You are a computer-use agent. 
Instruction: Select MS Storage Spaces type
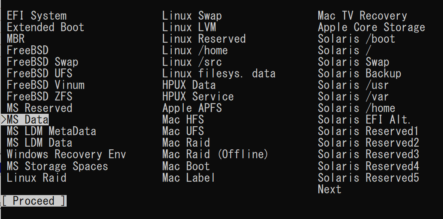tap(57, 166)
